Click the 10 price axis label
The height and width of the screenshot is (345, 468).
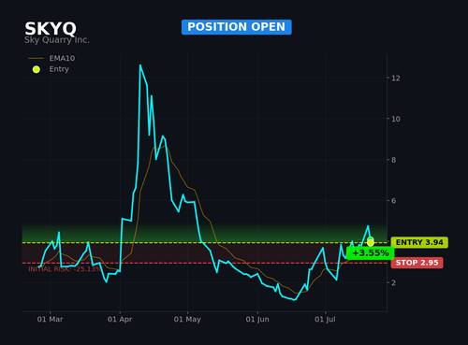[396, 119]
